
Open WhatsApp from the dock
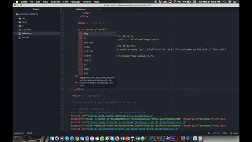(x=102, y=138)
